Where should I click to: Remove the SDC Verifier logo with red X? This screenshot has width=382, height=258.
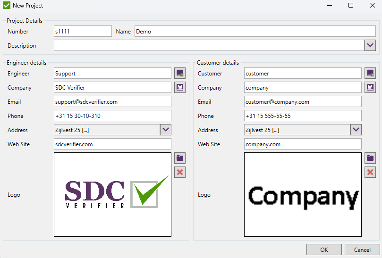click(180, 172)
